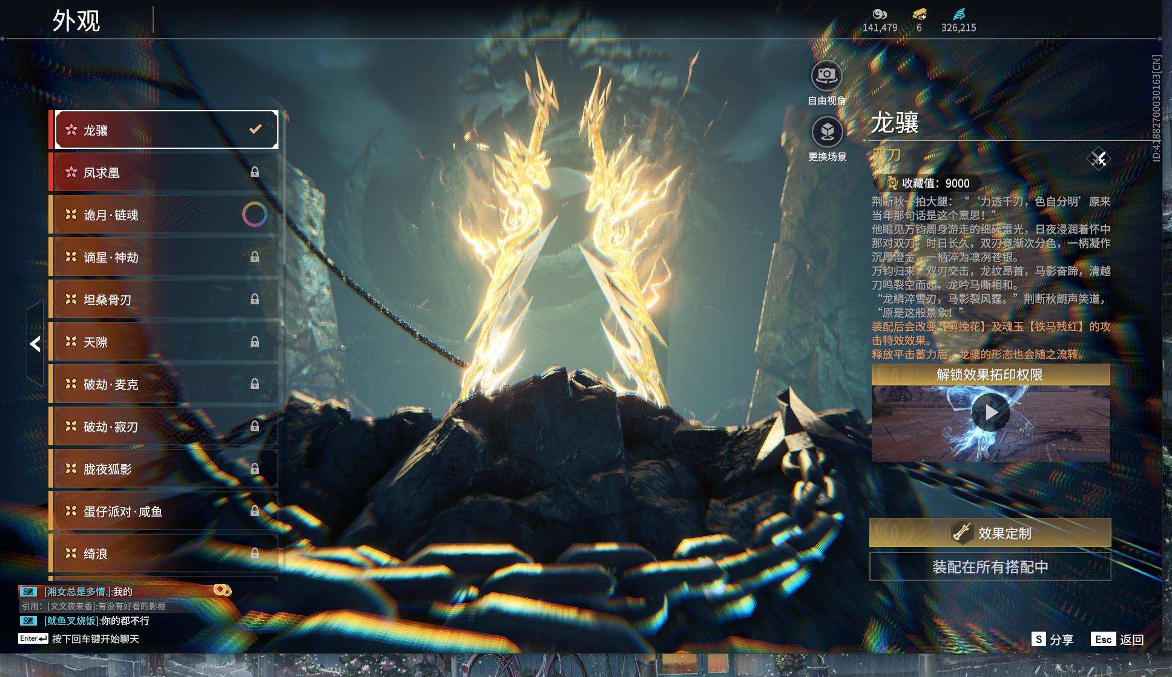Image resolution: width=1172 pixels, height=677 pixels.
Task: Select the 谪星·神劫 skin name
Action: click(x=111, y=257)
